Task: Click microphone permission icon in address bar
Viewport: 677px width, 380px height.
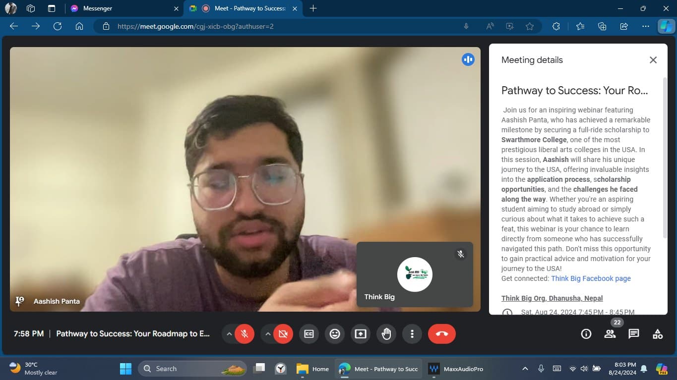Action: click(x=466, y=26)
